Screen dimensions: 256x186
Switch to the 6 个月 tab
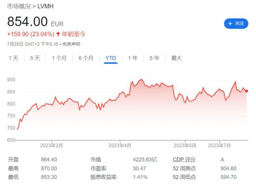click(x=86, y=58)
